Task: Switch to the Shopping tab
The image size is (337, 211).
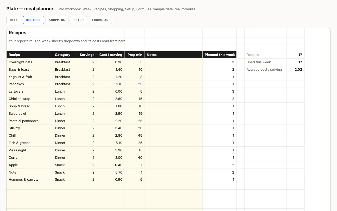Action: pyautogui.click(x=57, y=20)
